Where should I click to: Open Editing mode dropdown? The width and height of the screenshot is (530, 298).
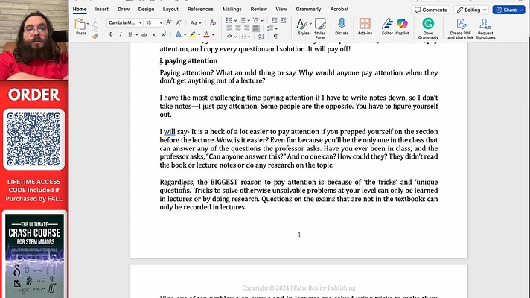point(472,10)
